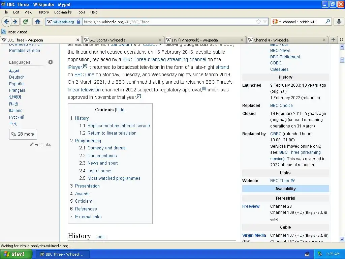Viewport: 345px width, 259px height.
Task: Open the Русский language link
Action: pyautogui.click(x=17, y=117)
